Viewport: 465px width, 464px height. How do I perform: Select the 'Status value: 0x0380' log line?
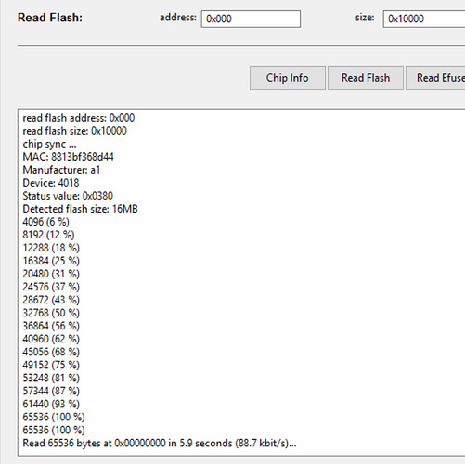[68, 196]
